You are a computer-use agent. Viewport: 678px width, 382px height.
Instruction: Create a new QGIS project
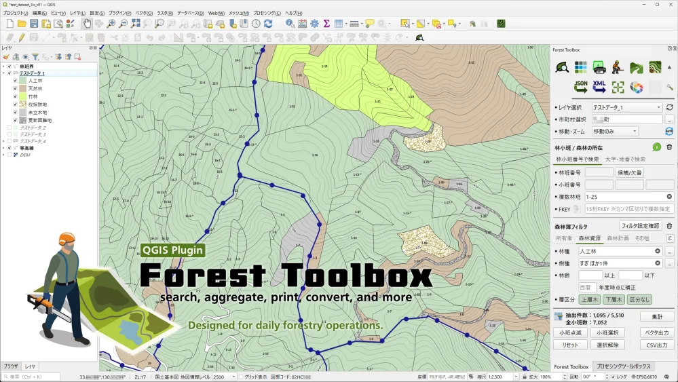point(10,24)
